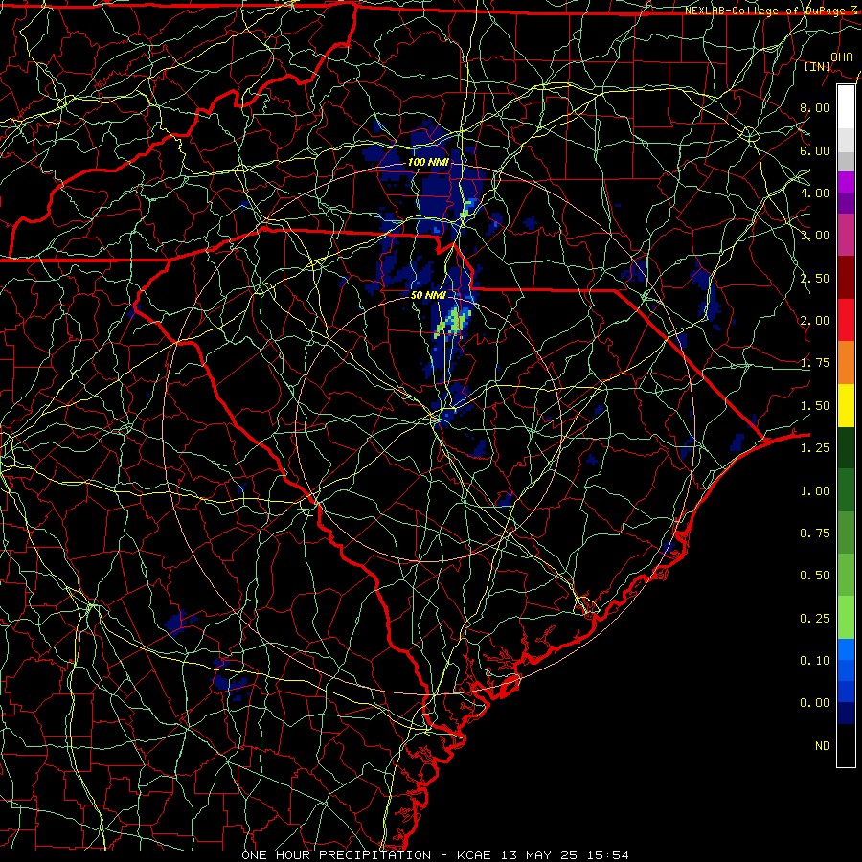Select the orange legend swatch near 1.75
This screenshot has width=862, height=862.
846,363
